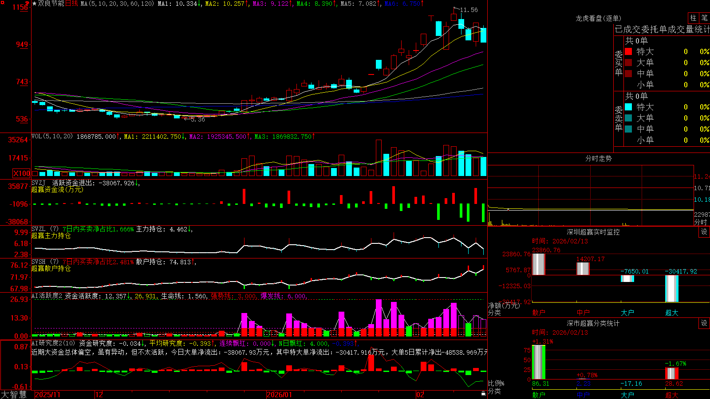
Task: Click the teal 中单 sell-order swatch
Action: click(628, 129)
